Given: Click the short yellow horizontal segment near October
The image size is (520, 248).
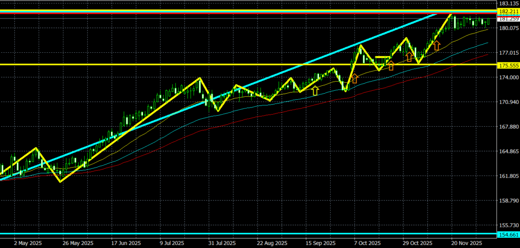Looking at the screenshot, I should click(x=383, y=57).
